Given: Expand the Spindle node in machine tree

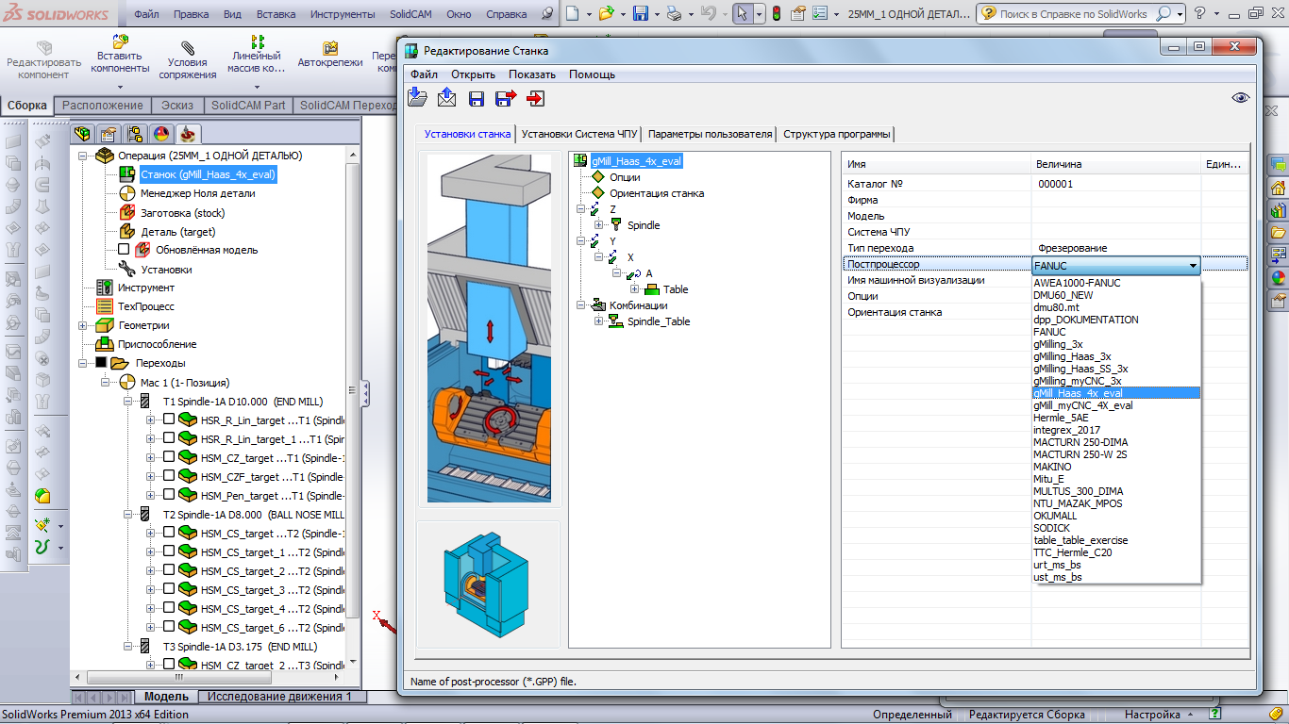Looking at the screenshot, I should [x=599, y=225].
